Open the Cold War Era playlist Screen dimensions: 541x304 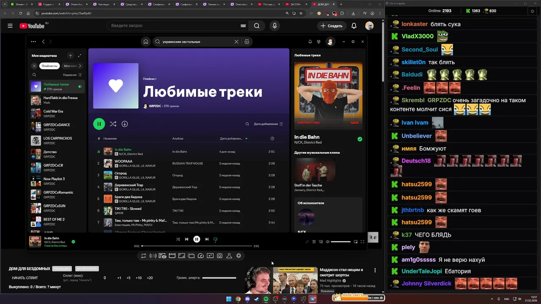pyautogui.click(x=57, y=114)
